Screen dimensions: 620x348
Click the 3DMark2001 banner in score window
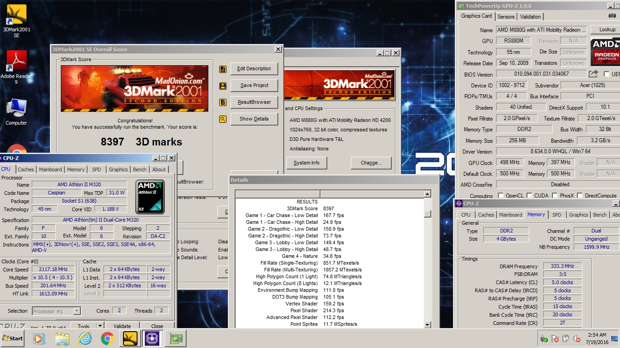click(135, 89)
